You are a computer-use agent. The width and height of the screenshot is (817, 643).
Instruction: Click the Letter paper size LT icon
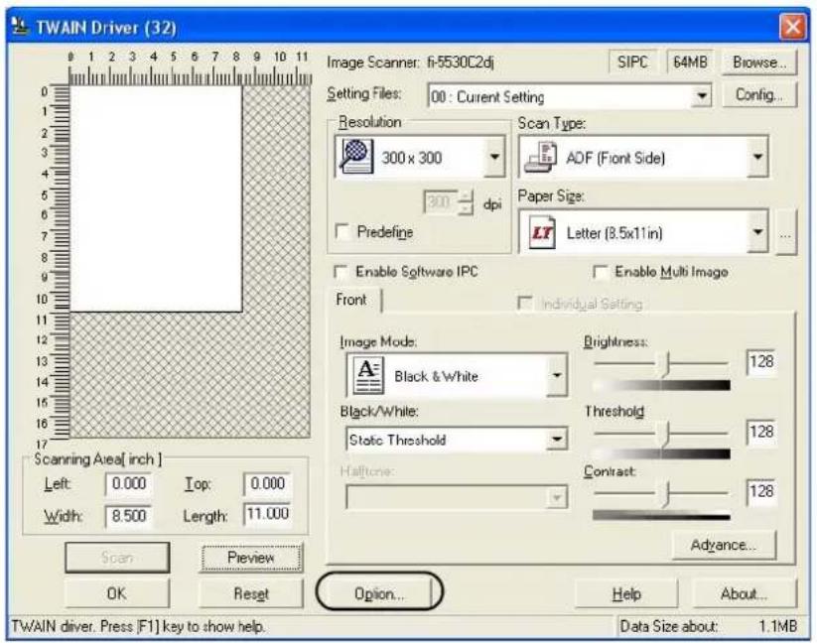click(542, 233)
